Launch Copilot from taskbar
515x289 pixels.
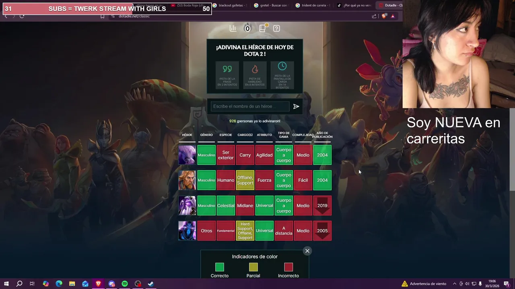(45, 284)
